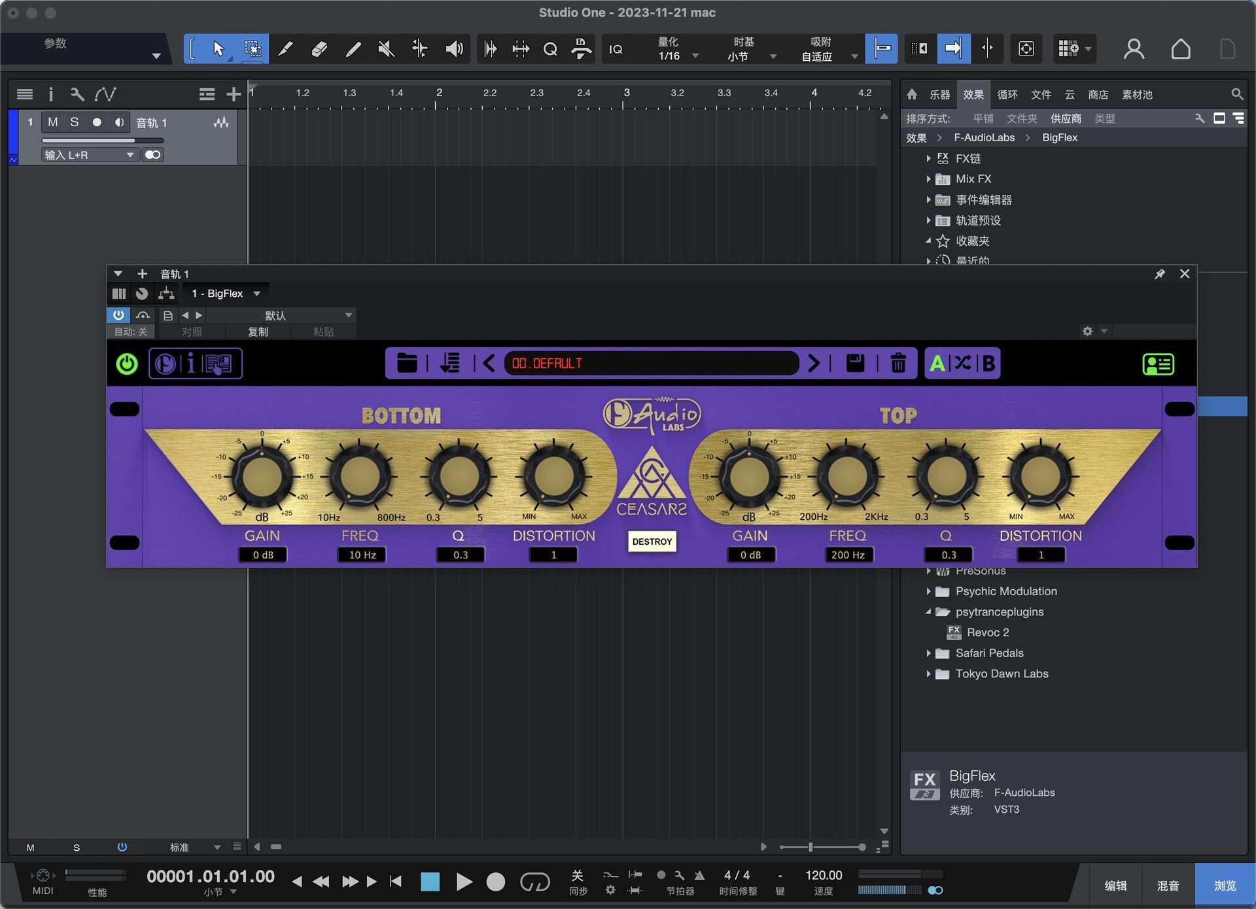Image resolution: width=1256 pixels, height=909 pixels.
Task: Switch to the 素材池 browser tab
Action: pos(1137,95)
